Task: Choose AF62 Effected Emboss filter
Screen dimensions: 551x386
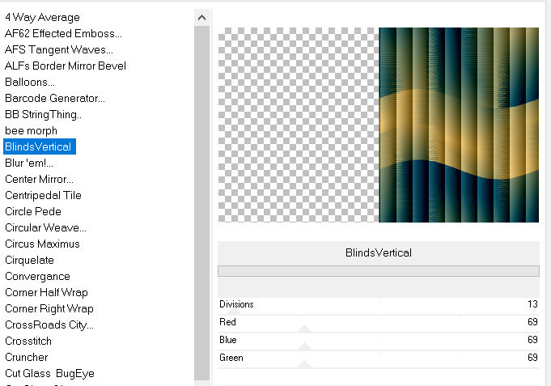Action: tap(63, 33)
